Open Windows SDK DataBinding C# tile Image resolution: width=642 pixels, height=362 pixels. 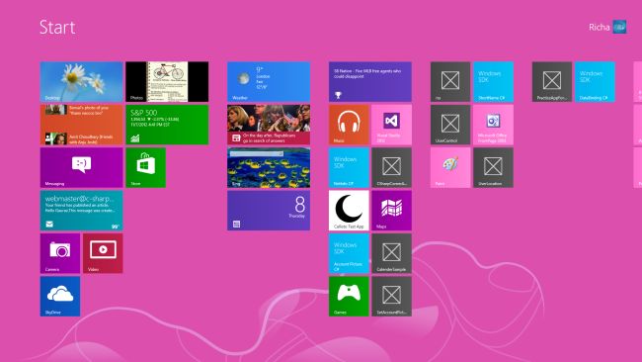[595, 81]
